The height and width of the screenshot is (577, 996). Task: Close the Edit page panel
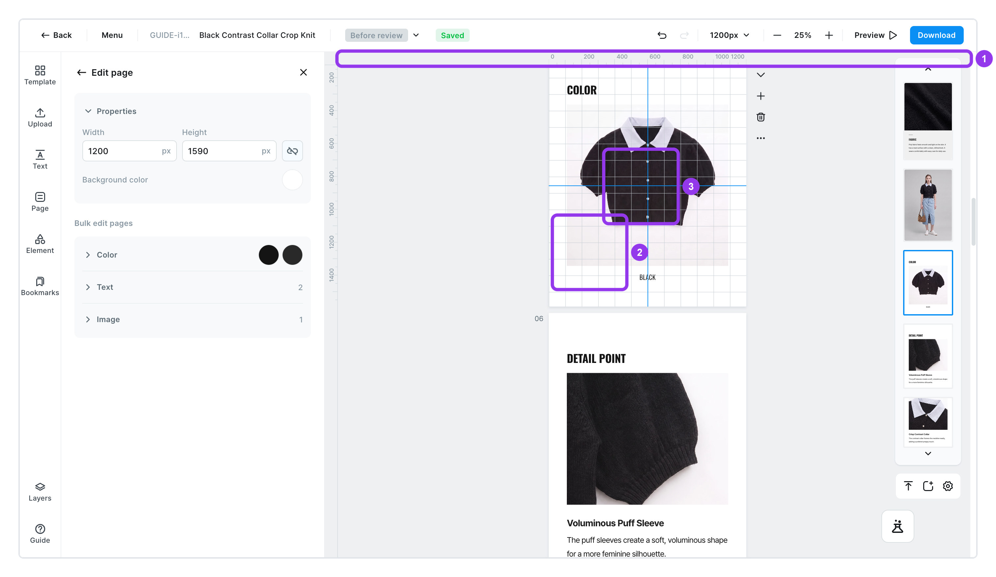tap(303, 72)
